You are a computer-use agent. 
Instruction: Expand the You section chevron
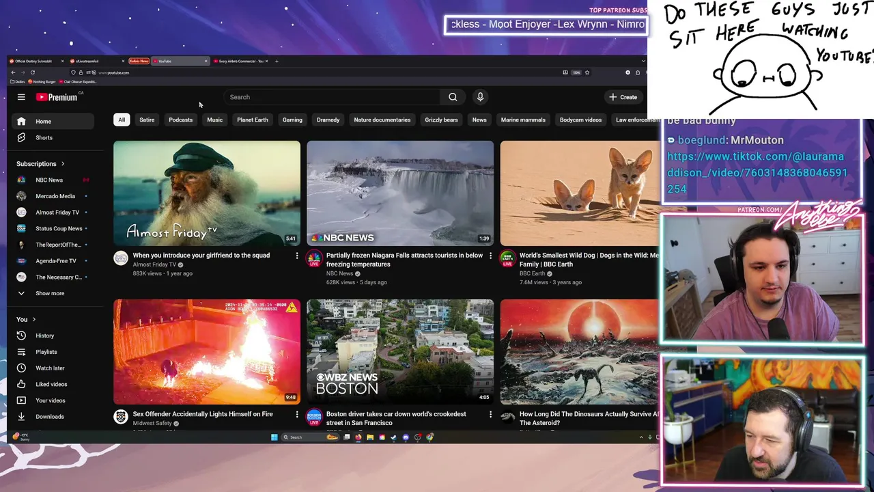pyautogui.click(x=33, y=319)
